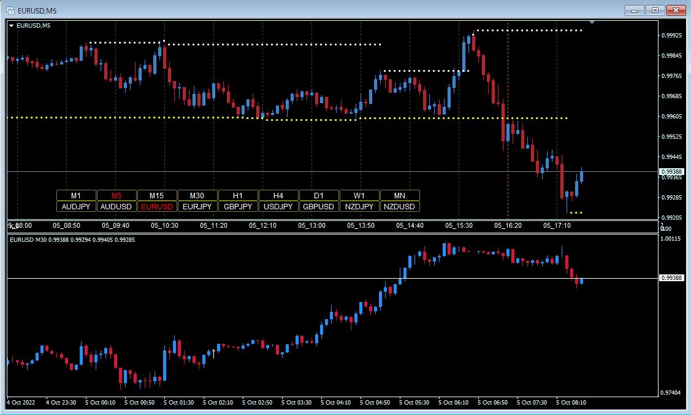The width and height of the screenshot is (691, 415).
Task: Set chart timeframe to H1
Action: (x=238, y=195)
